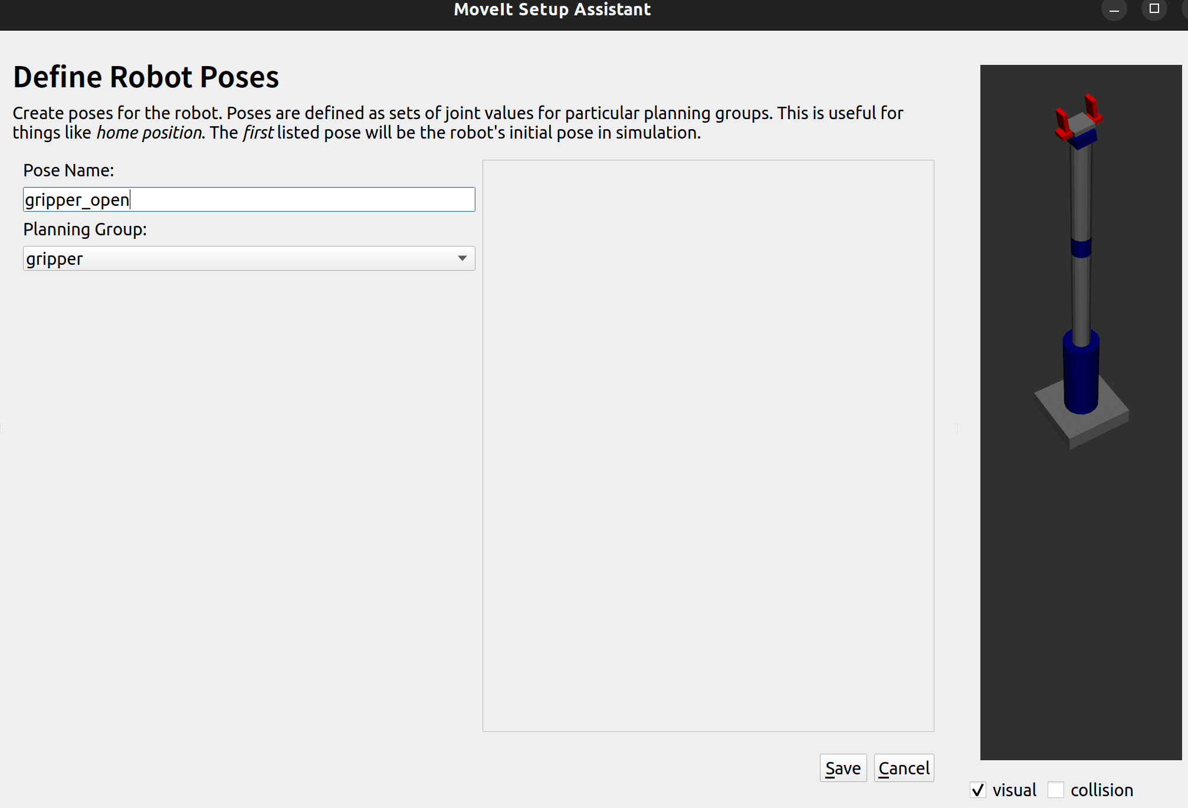
Task: Open the Planning Group gripper dropdown
Action: coord(248,259)
